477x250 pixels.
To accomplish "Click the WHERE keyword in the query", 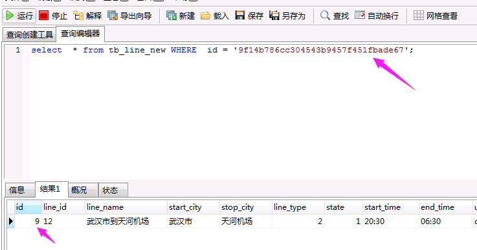I will 183,50.
